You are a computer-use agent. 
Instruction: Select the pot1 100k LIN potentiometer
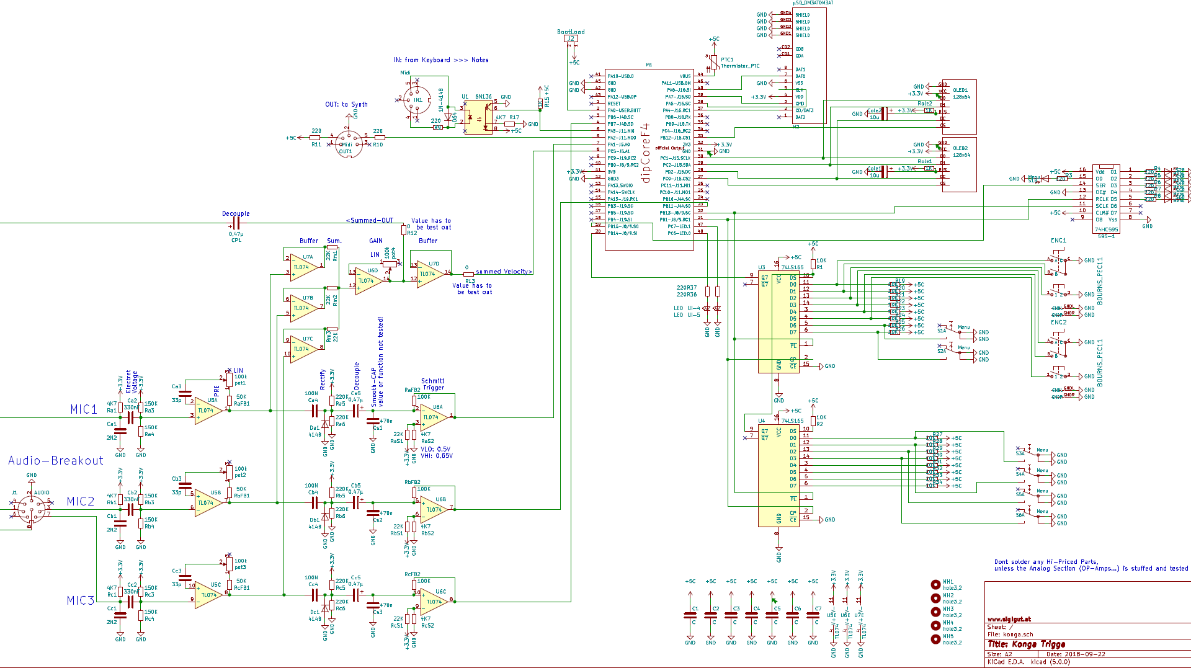pos(230,379)
